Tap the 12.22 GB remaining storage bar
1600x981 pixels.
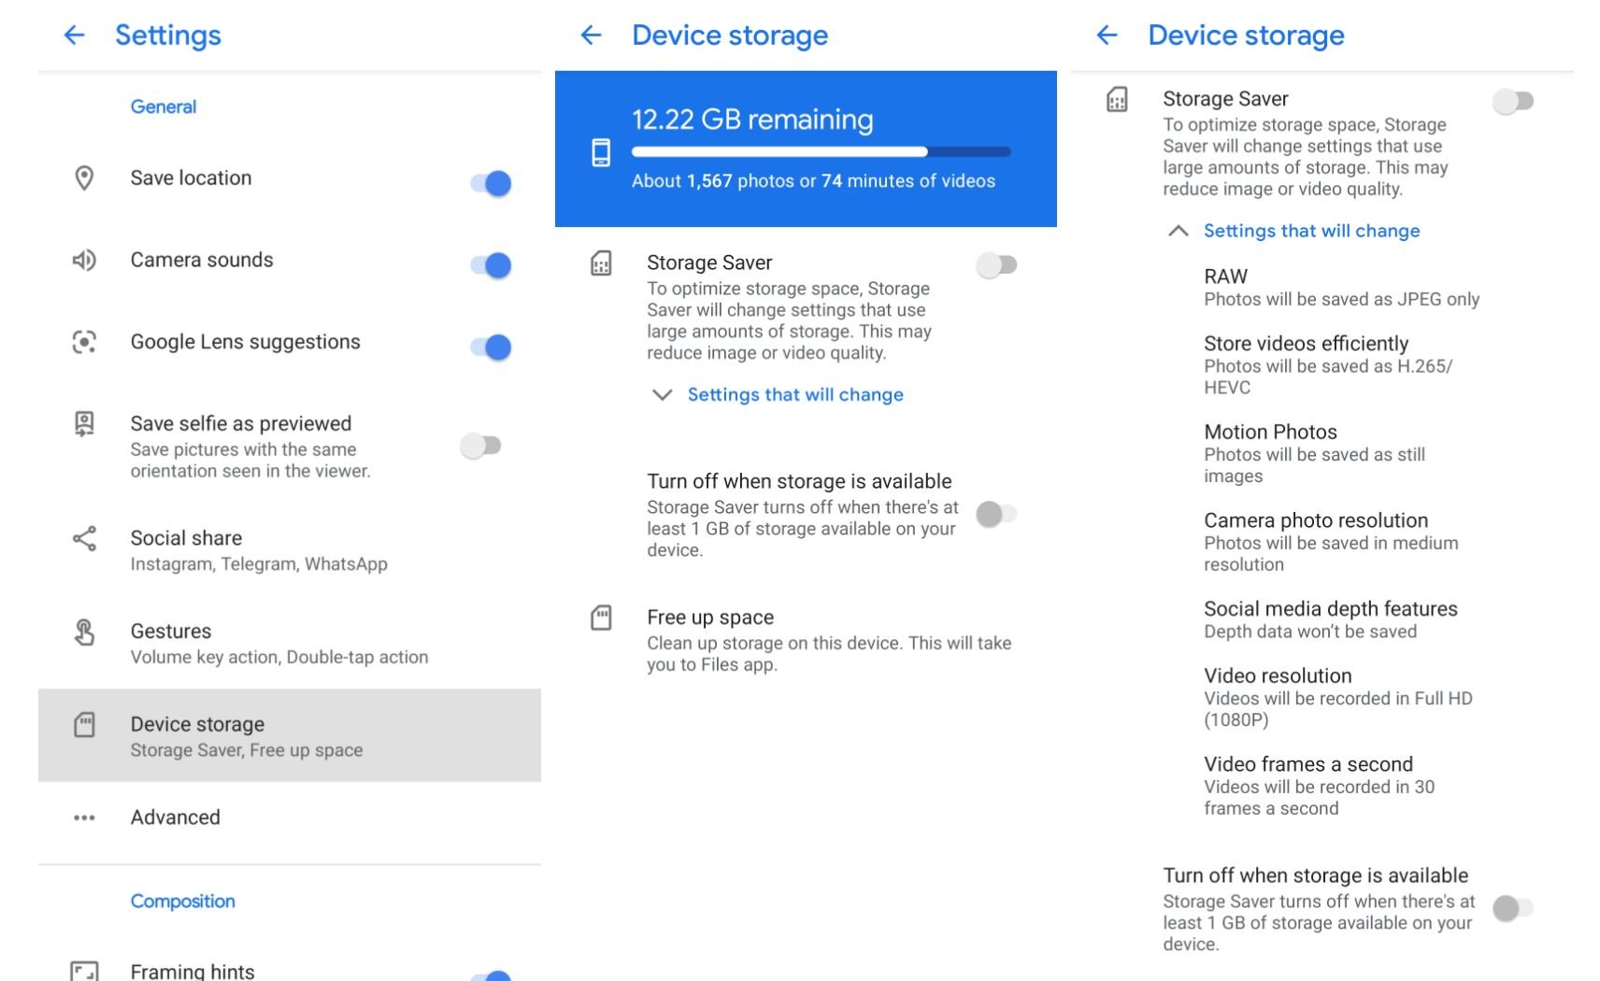821,151
